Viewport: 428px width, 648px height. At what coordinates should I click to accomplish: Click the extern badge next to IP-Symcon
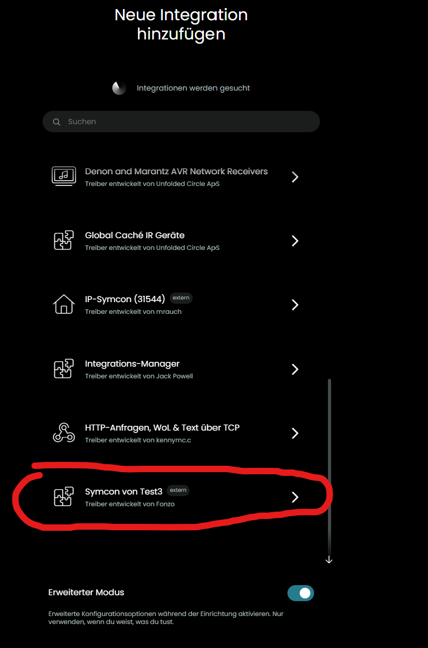click(181, 298)
